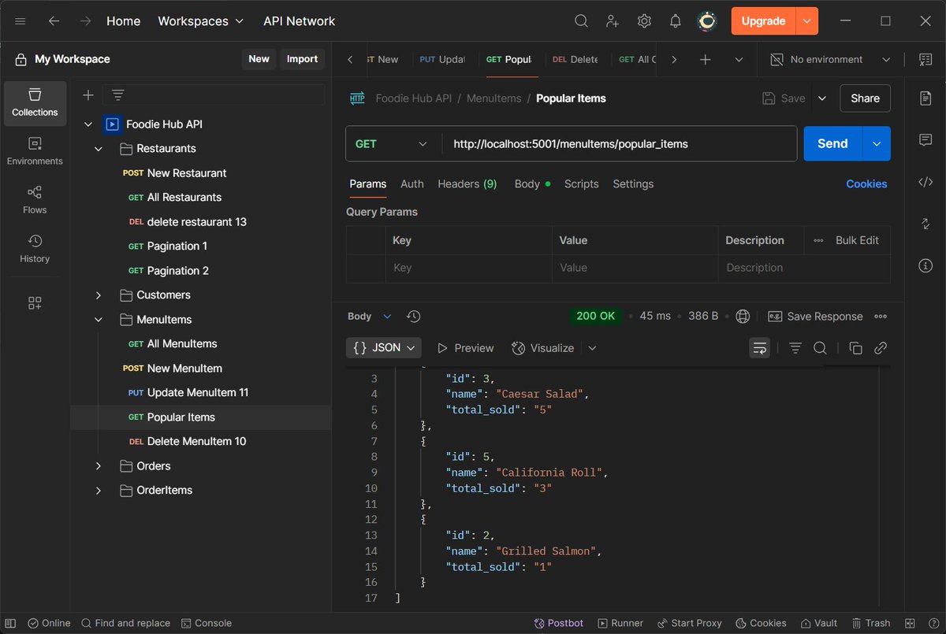Toggle the wrap lines icon in response

pos(760,348)
